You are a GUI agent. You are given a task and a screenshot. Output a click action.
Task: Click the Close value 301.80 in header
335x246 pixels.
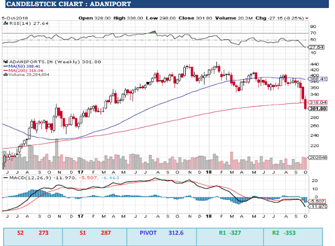click(x=204, y=18)
